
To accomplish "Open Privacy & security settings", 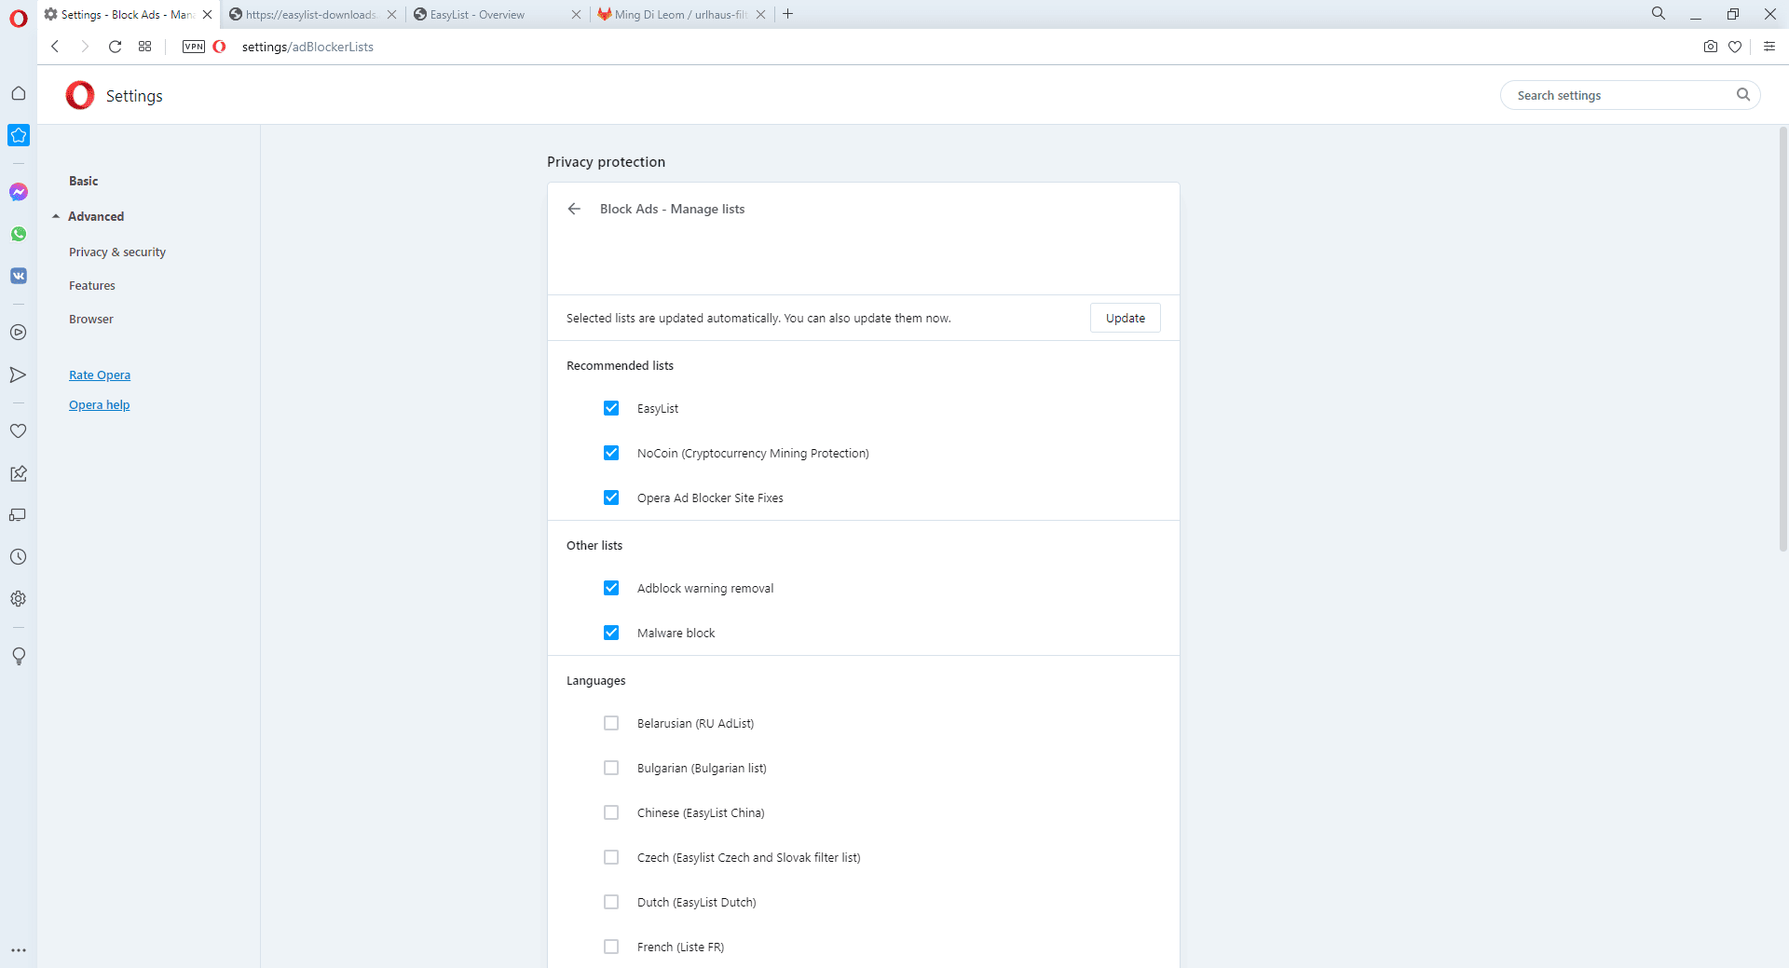I will [117, 252].
